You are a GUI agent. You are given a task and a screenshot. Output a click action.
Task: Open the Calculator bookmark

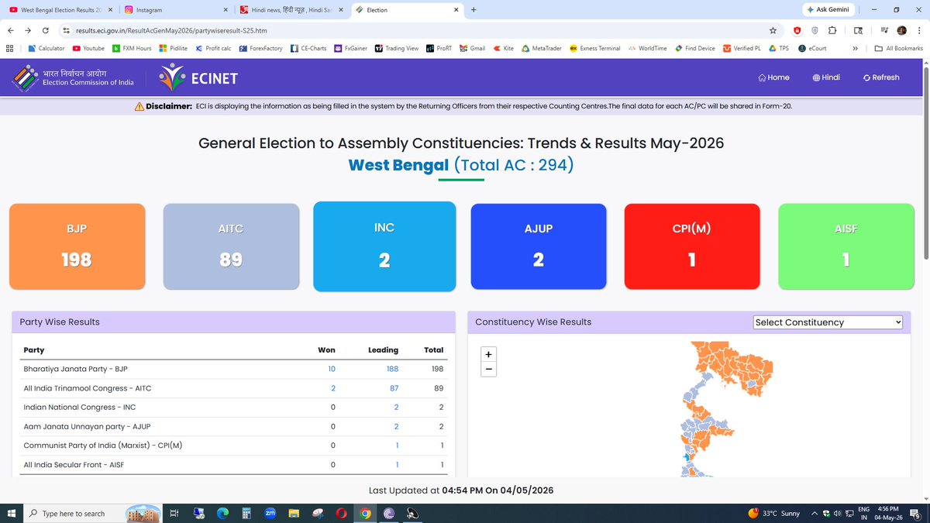pyautogui.click(x=46, y=48)
